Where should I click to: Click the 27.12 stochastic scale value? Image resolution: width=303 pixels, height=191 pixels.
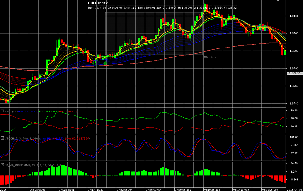[x=294, y=153]
